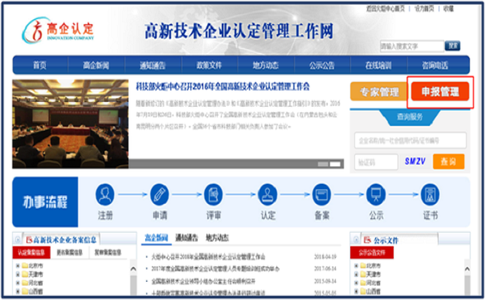Viewport: 486px width, 301px height.
Task: Click the orange 专家管理 button
Action: [x=378, y=92]
